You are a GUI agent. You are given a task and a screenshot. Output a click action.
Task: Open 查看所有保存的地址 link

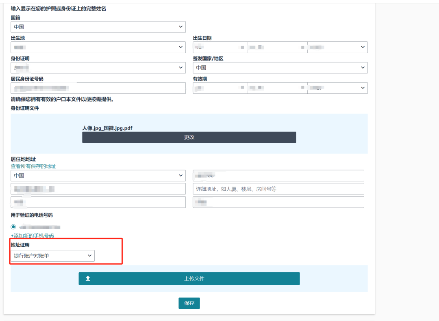click(33, 166)
